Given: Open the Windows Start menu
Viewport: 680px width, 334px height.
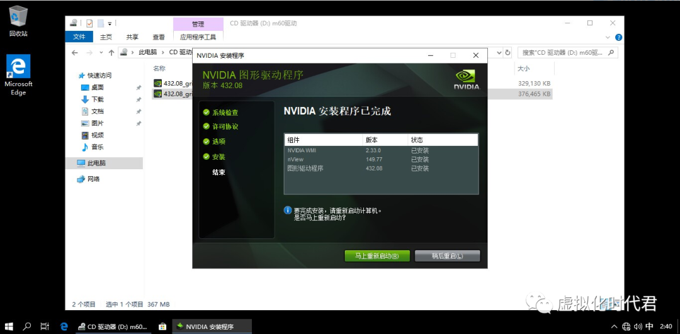Looking at the screenshot, I should [9, 326].
